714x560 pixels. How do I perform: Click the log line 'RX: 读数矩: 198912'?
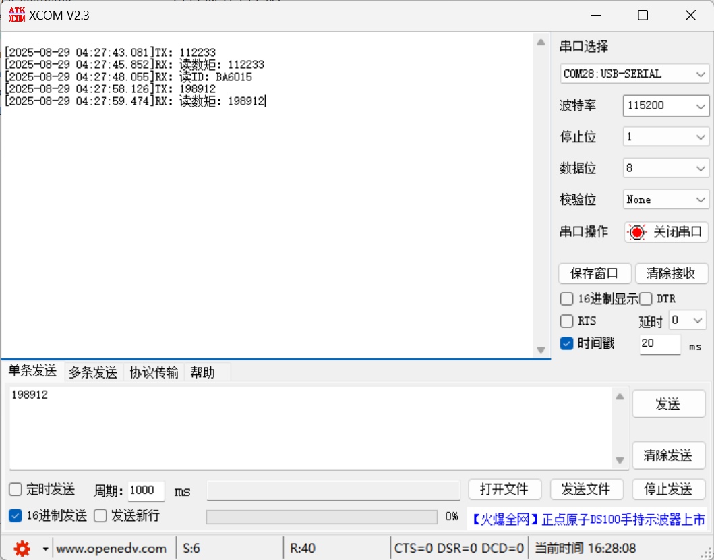135,101
